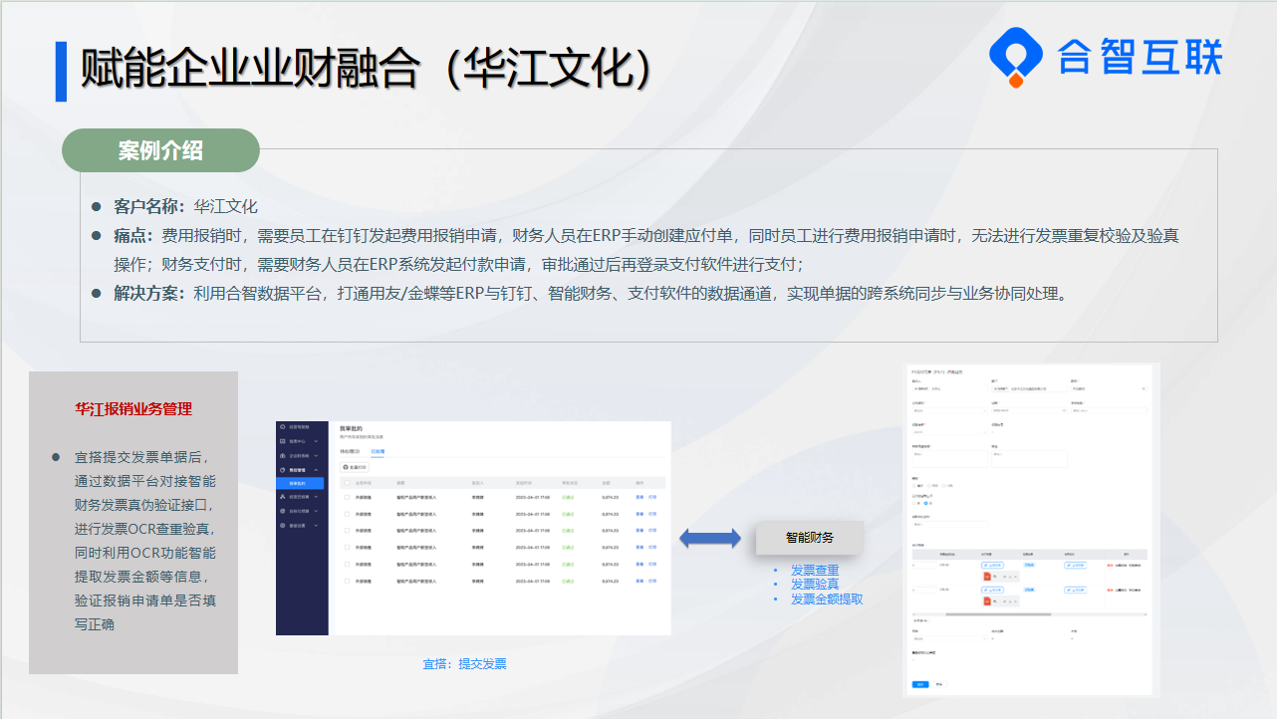
Task: Click the blue double-headed arrow graphic
Action: click(x=710, y=539)
